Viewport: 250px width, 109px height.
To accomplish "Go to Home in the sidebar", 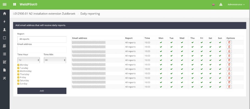I will [5, 14].
